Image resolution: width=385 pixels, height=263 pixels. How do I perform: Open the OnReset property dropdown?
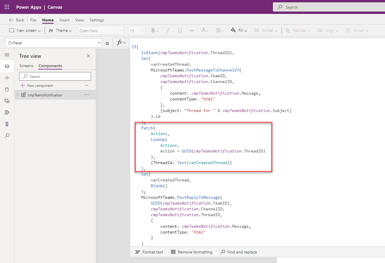click(x=53, y=43)
